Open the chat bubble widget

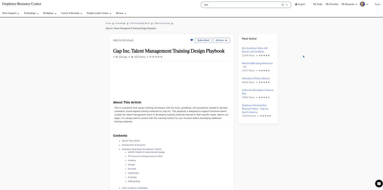click(x=379, y=183)
